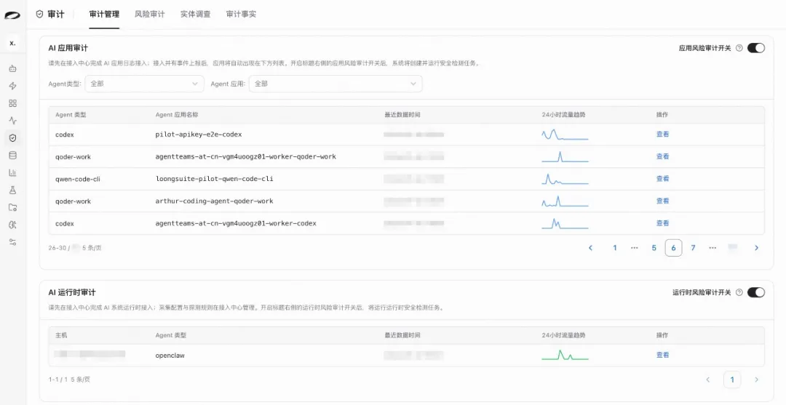Open the sliders settings sidebar icon
786x405 pixels.
click(x=13, y=242)
